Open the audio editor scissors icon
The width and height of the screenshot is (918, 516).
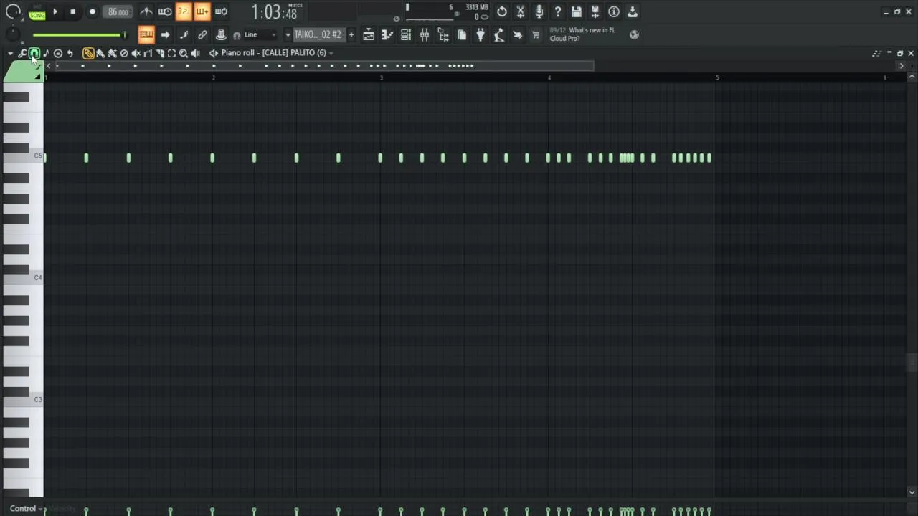520,11
